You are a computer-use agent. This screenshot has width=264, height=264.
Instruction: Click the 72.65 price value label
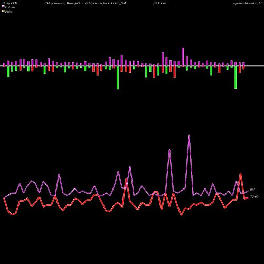254,197
